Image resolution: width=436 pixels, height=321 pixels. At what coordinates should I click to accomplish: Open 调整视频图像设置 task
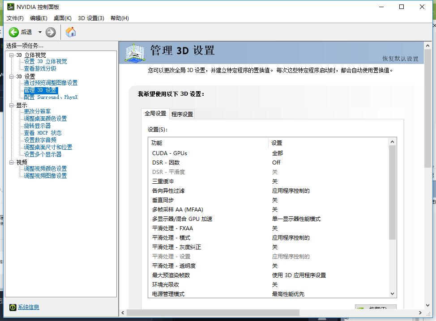point(45,176)
